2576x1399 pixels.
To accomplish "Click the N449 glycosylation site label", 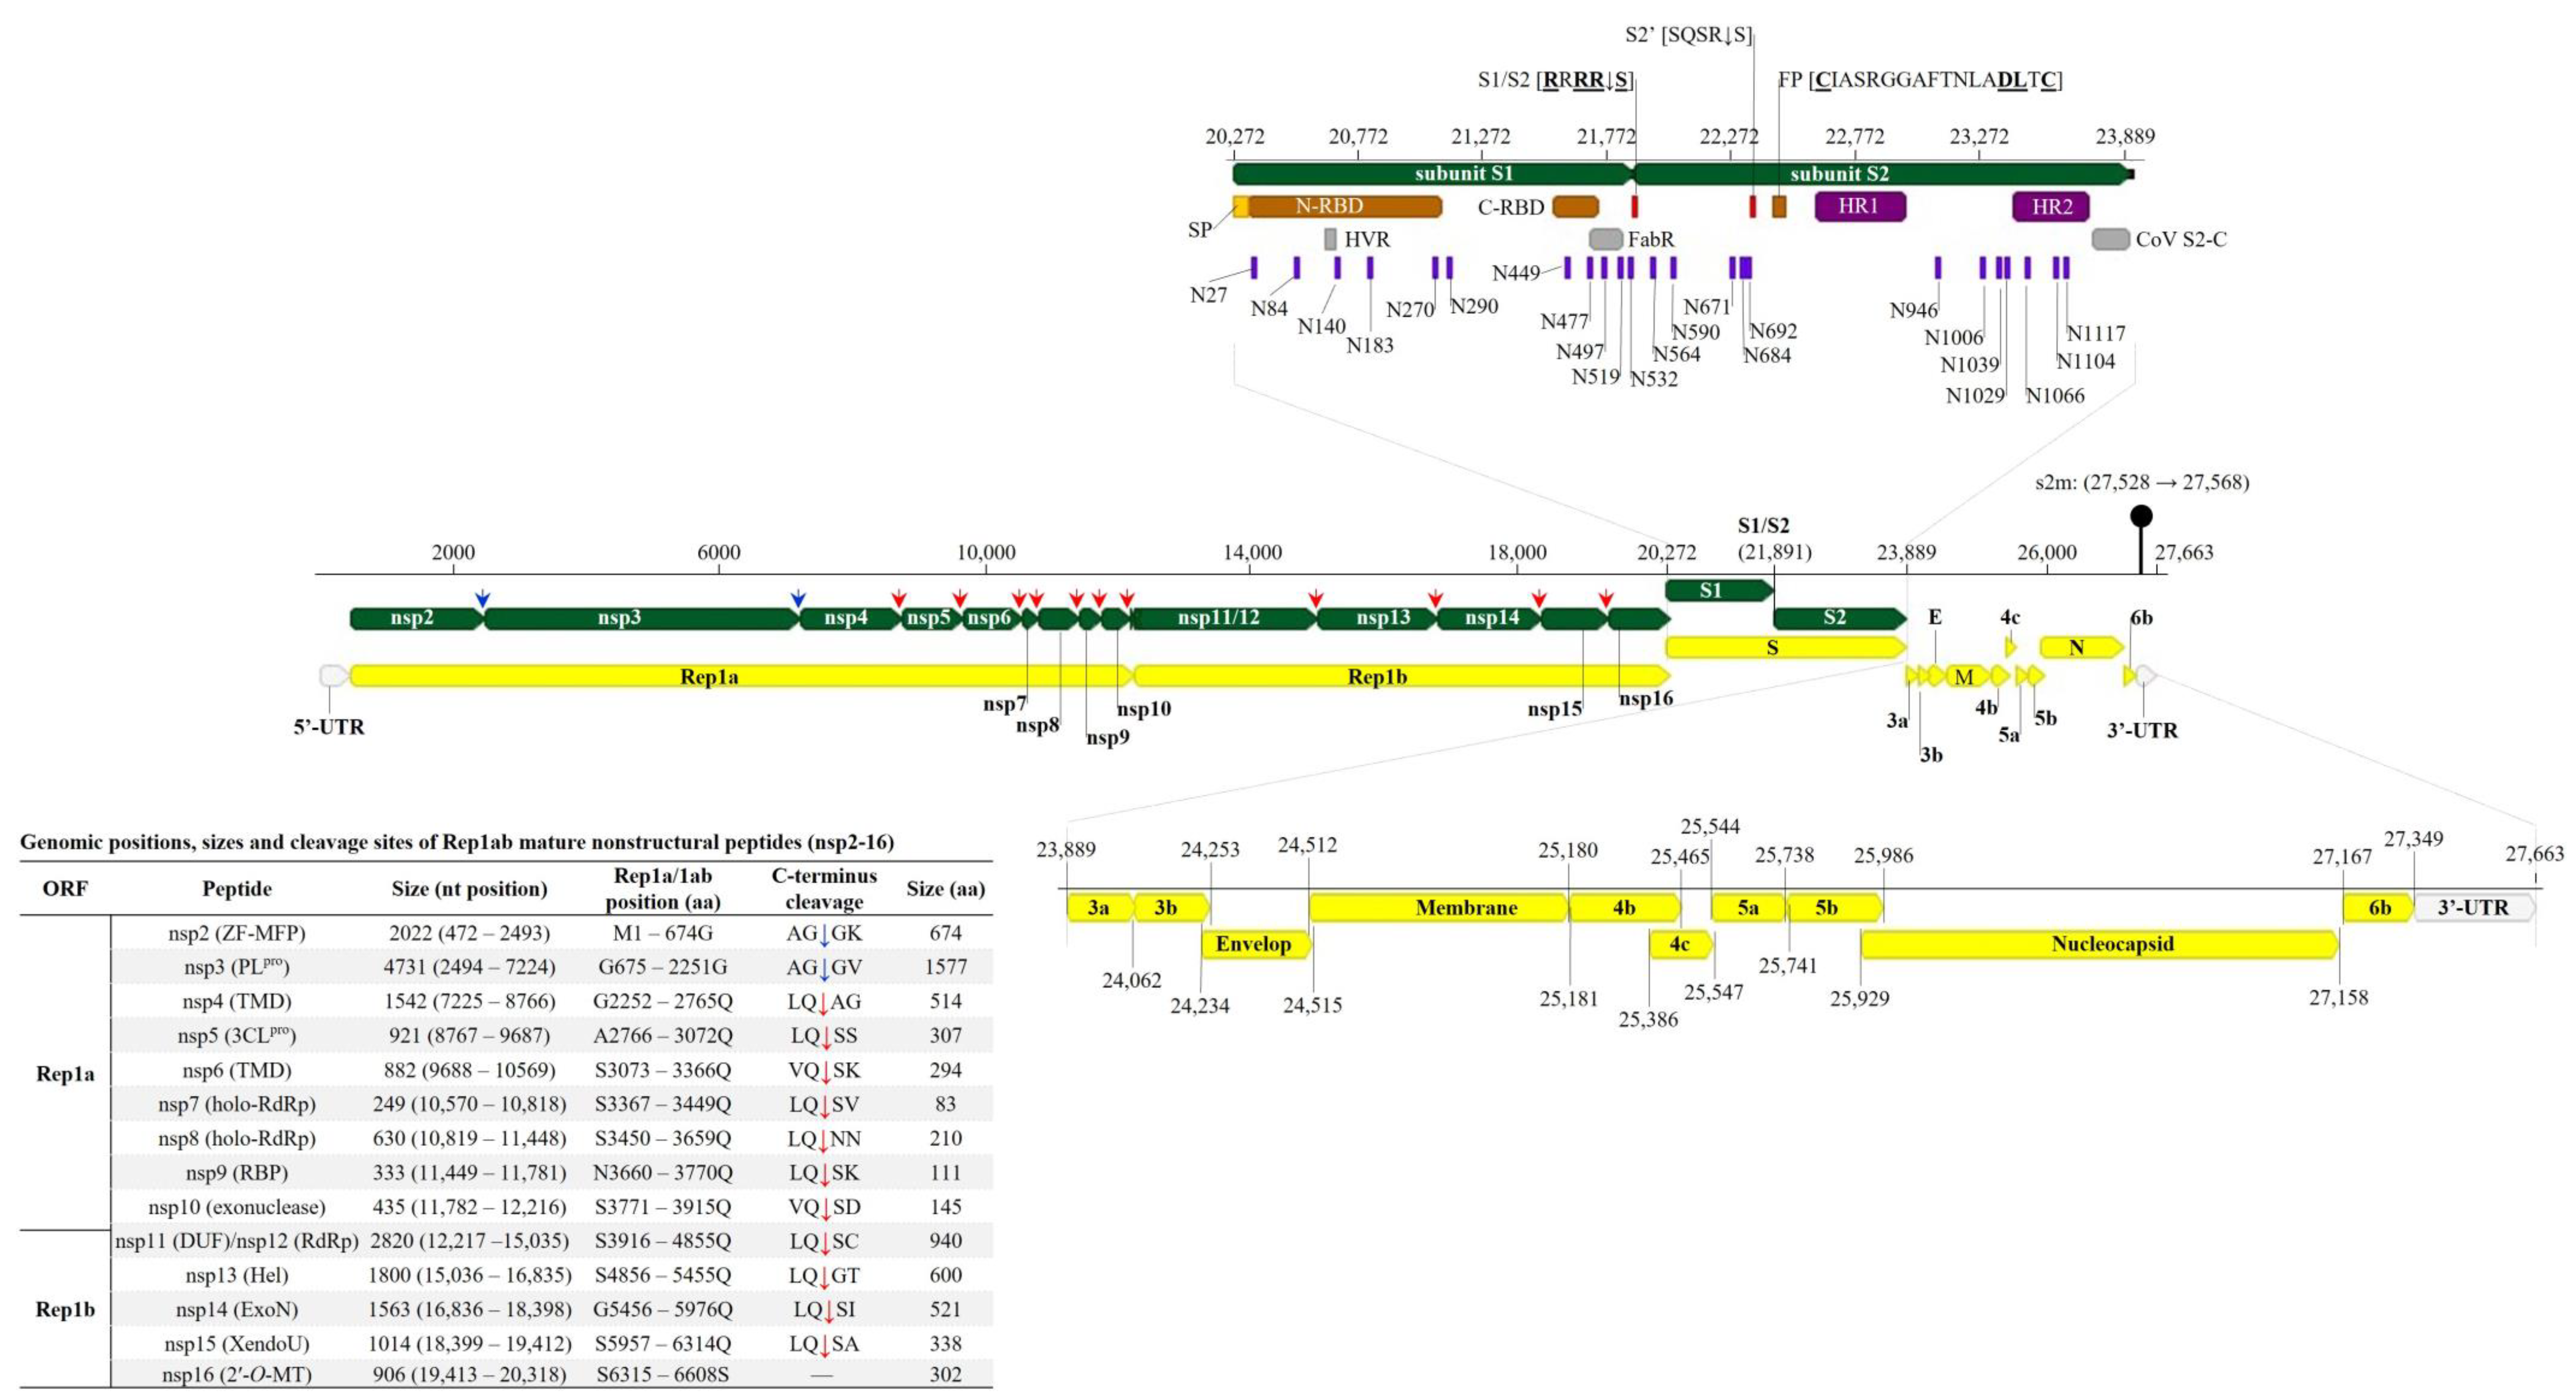I will coord(1516,273).
